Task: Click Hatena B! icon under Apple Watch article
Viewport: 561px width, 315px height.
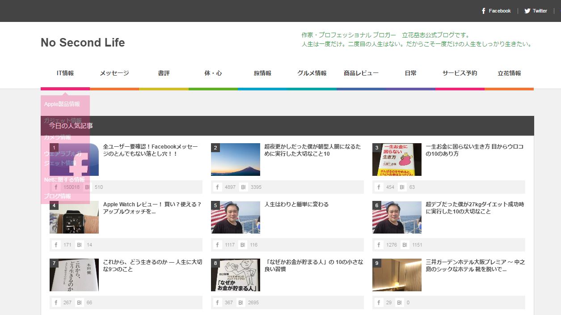Action: click(x=80, y=245)
